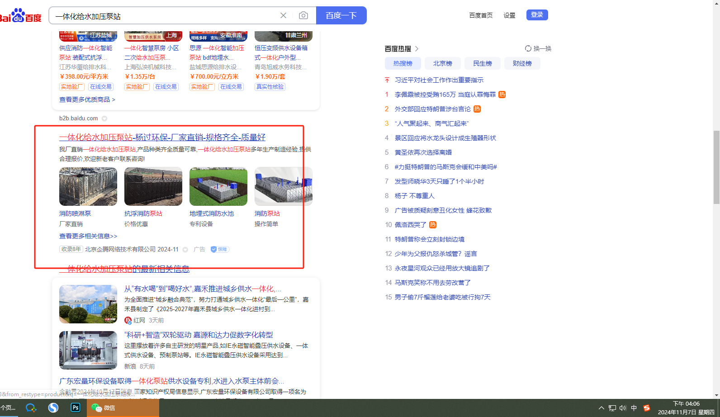Open 一体化智慧泵房 小区 product link
This screenshot has height=417, width=720.
click(x=152, y=52)
